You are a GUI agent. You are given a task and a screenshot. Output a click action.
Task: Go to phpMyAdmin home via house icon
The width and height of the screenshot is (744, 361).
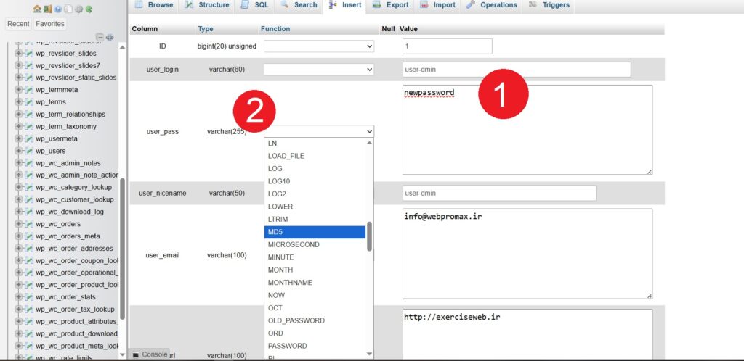click(x=37, y=9)
